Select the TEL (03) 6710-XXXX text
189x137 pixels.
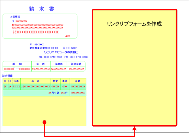pos(50,57)
